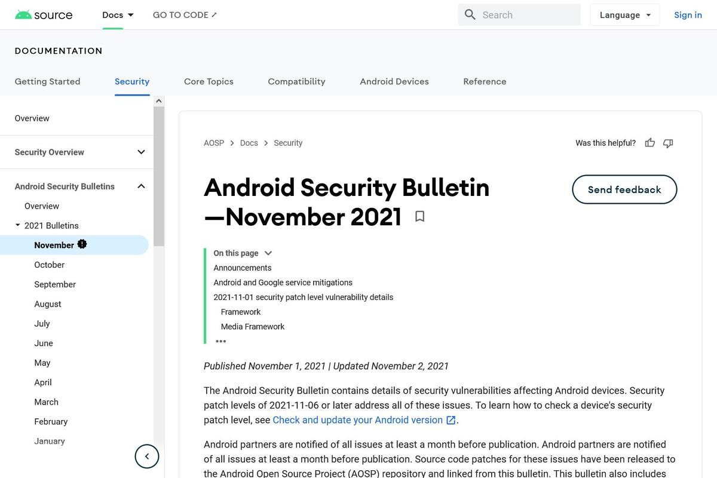Open the Compatibility tab

point(296,81)
